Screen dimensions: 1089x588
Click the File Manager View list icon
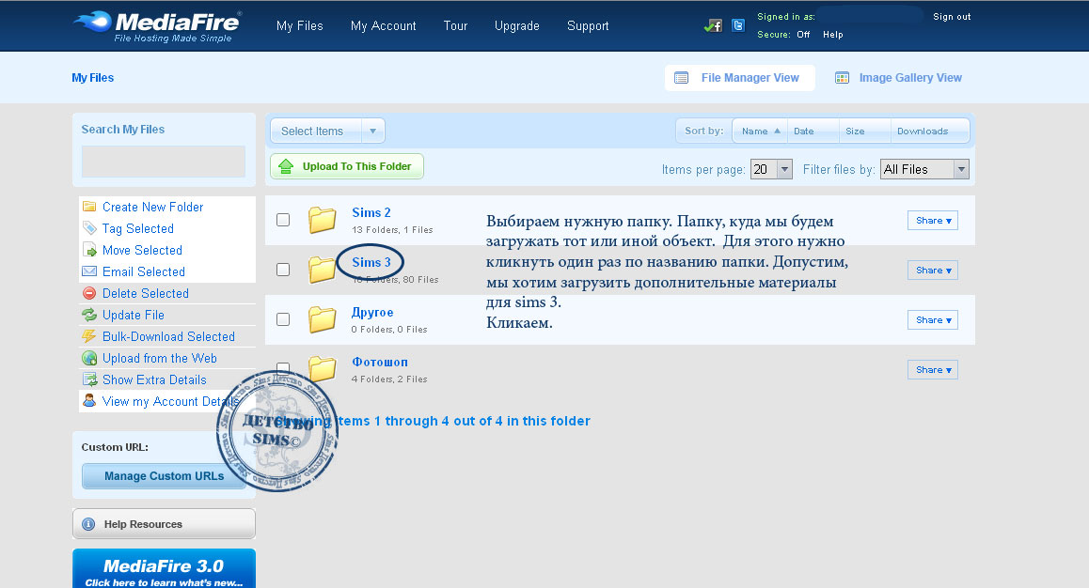tap(681, 78)
